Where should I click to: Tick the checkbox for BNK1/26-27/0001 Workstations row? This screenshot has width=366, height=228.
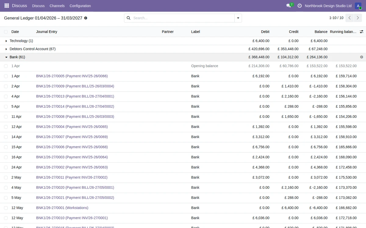coord(6,208)
